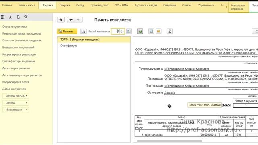The image size is (258, 145).
Task: Open Банк и касса section
Action: 27,5
